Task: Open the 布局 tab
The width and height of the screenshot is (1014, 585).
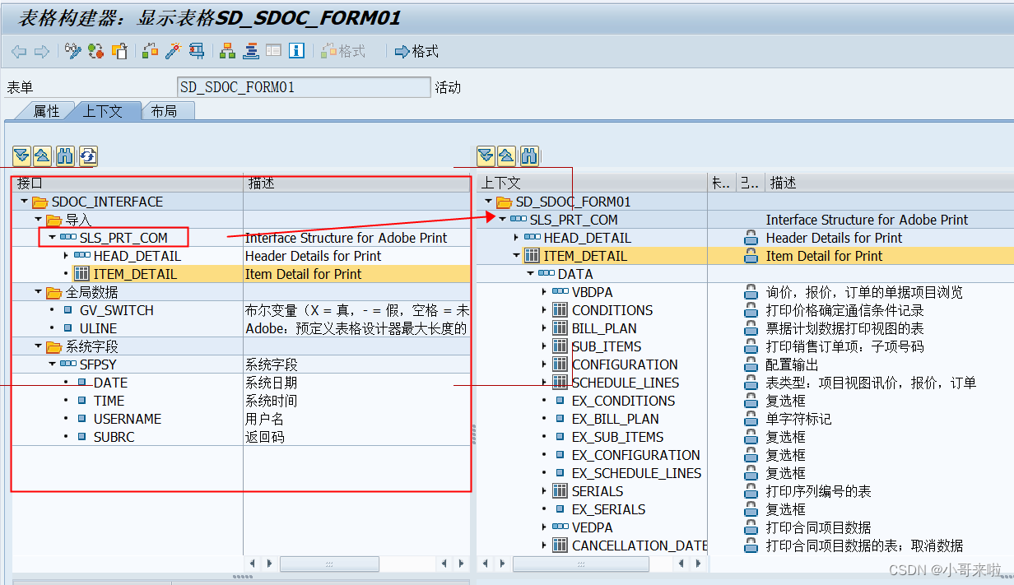Action: click(167, 111)
